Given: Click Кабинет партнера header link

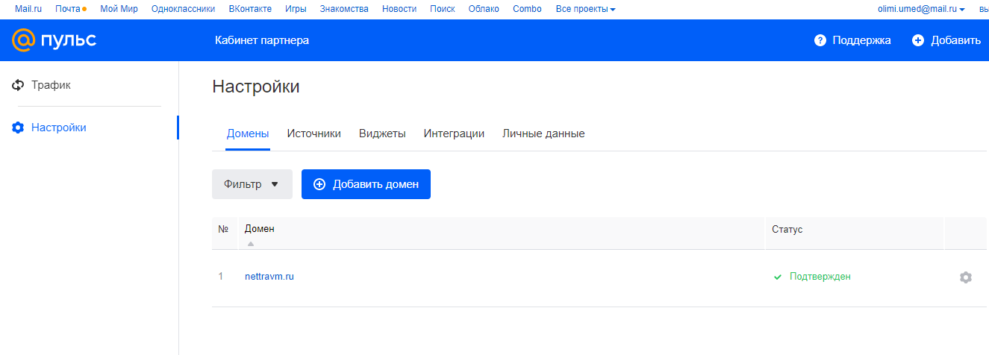Looking at the screenshot, I should pos(261,40).
